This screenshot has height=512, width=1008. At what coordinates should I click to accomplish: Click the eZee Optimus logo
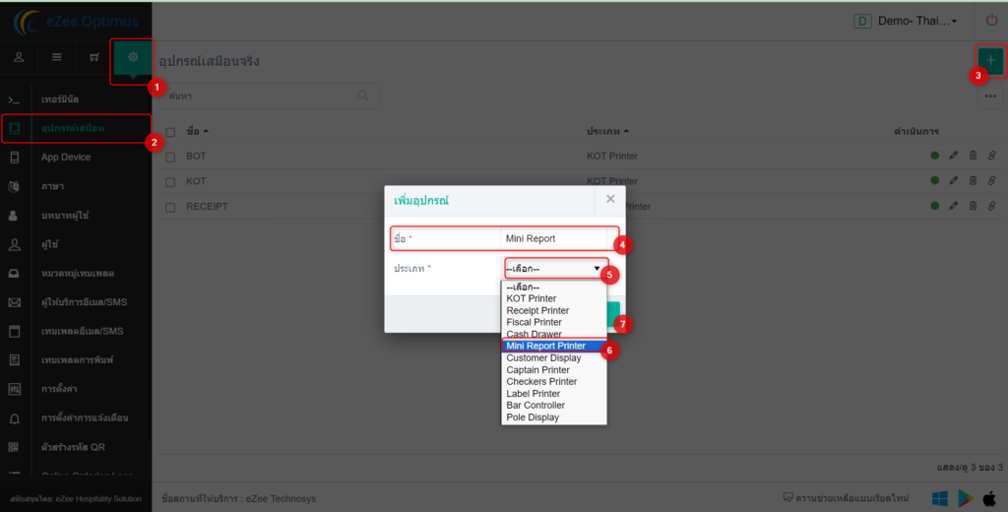point(76,22)
